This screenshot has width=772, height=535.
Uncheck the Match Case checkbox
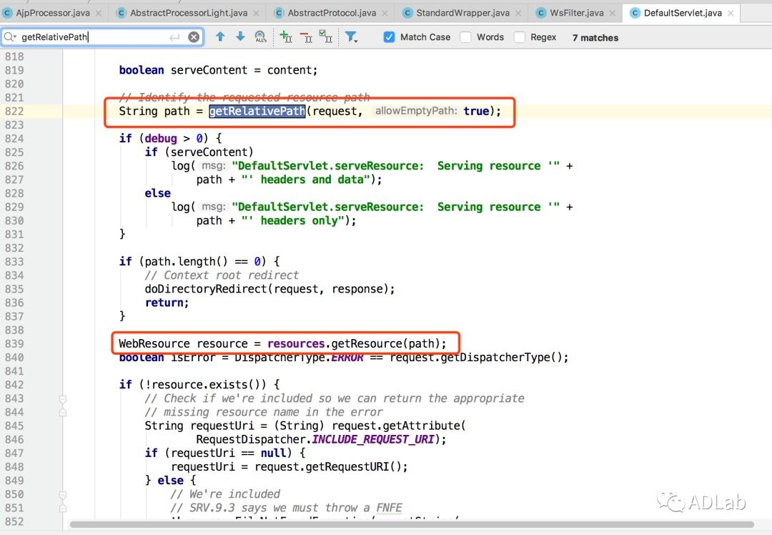point(389,37)
